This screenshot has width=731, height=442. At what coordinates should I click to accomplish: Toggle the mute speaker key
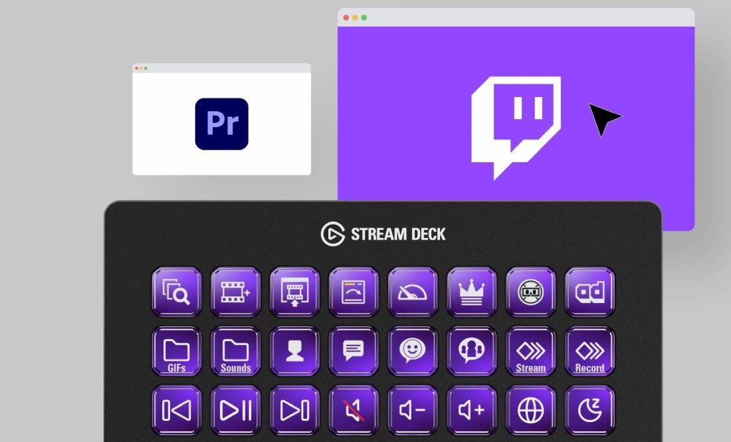point(354,410)
